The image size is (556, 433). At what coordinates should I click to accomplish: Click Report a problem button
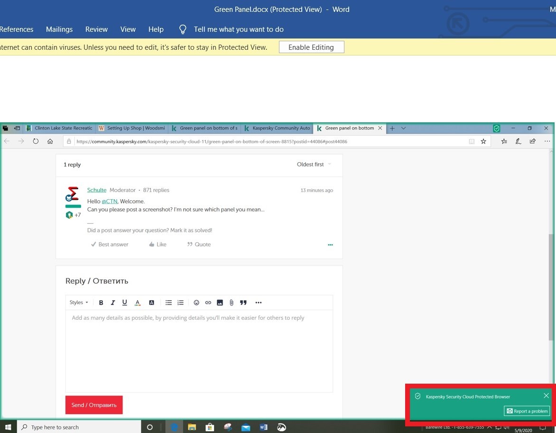click(x=527, y=411)
